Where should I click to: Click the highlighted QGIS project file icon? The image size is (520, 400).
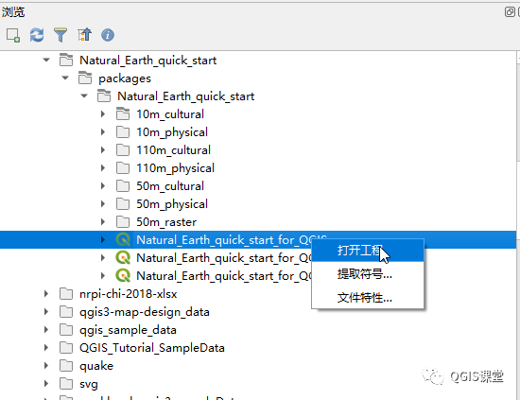pyautogui.click(x=123, y=239)
